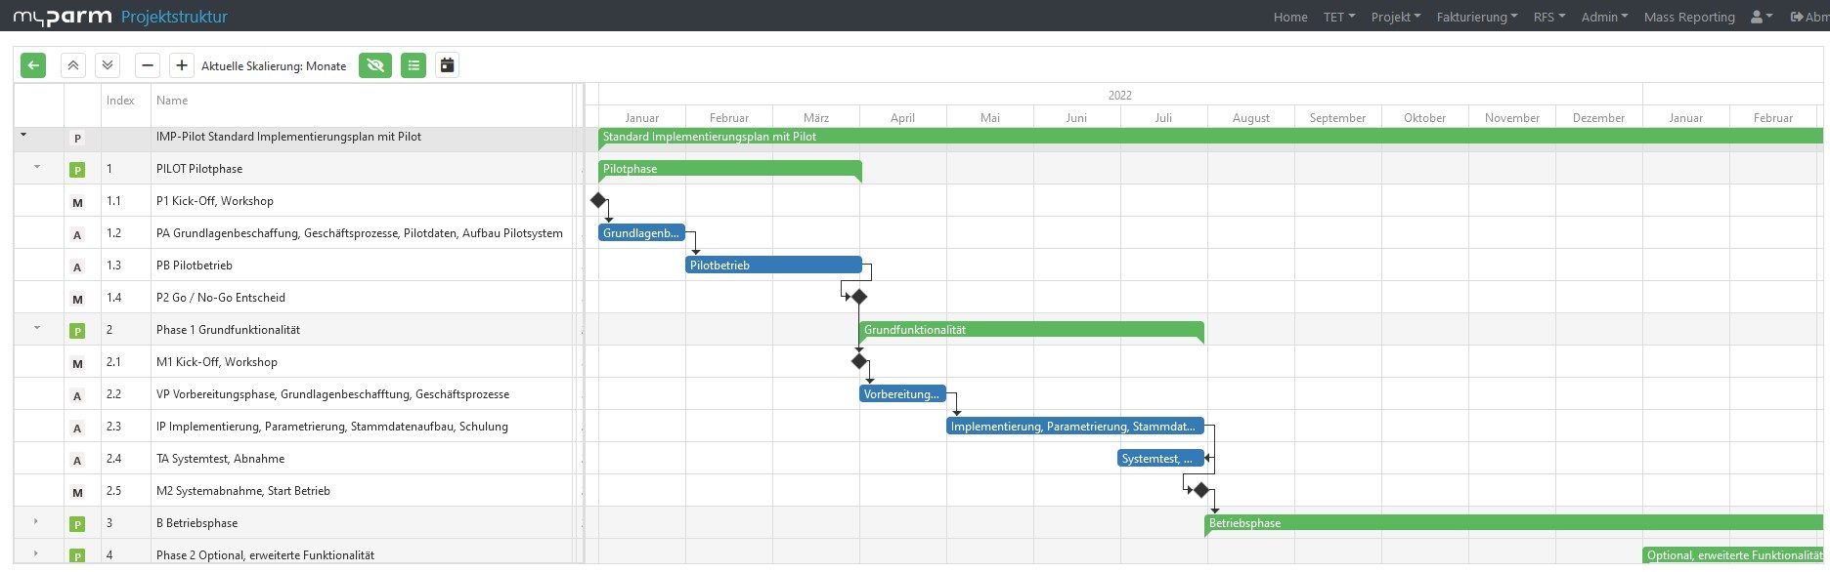Click A icon of PA Grundlagenbeschaffung row
Viewport: 1830px width, 572px height.
(77, 234)
